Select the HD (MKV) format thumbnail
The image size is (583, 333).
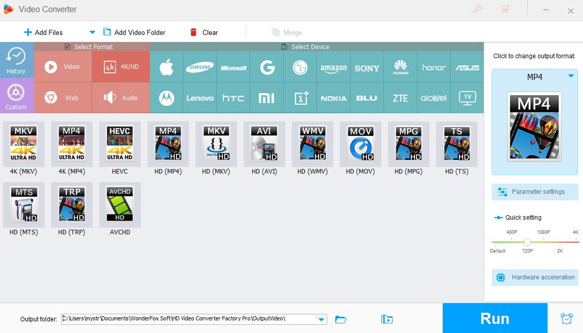pyautogui.click(x=216, y=144)
